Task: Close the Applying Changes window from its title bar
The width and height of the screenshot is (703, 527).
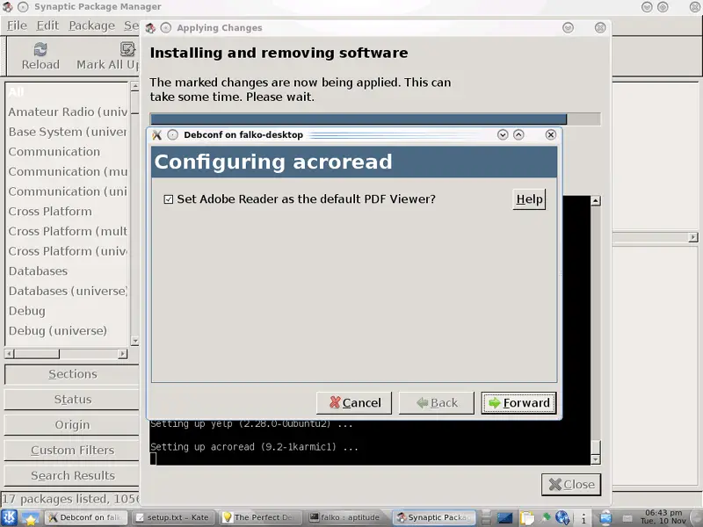Action: 600,28
